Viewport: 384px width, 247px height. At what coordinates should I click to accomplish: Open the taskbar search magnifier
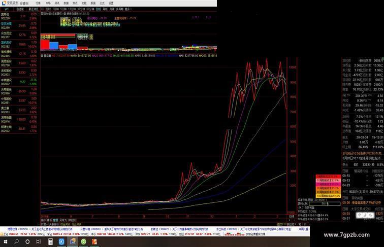pos(16,241)
